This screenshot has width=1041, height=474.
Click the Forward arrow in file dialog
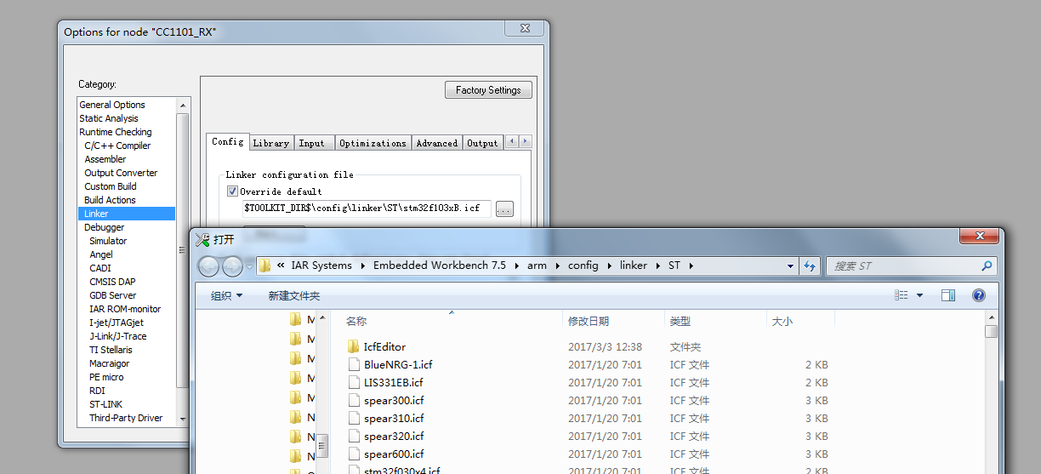click(232, 266)
